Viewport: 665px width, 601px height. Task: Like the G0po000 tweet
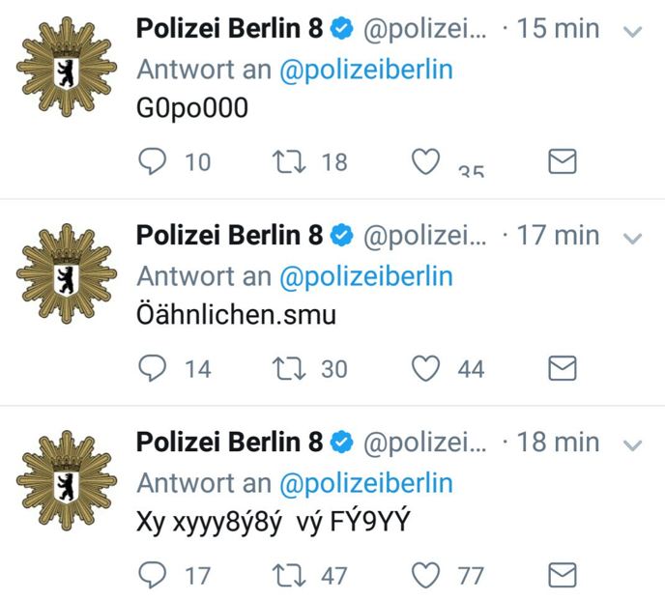click(x=426, y=161)
